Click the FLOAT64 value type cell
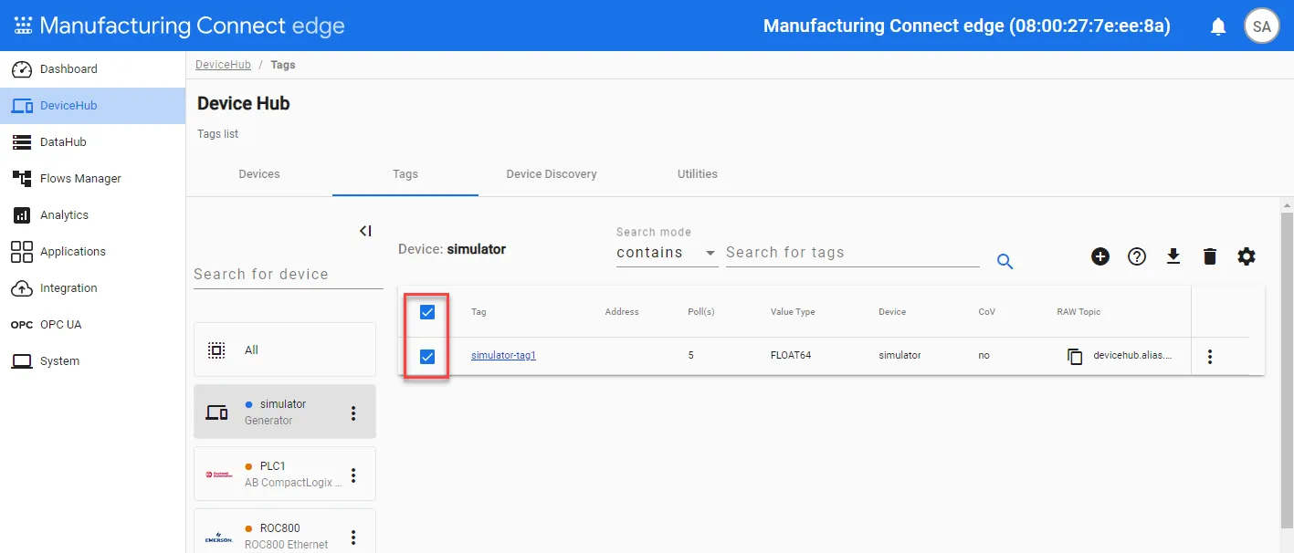The height and width of the screenshot is (553, 1294). point(791,356)
